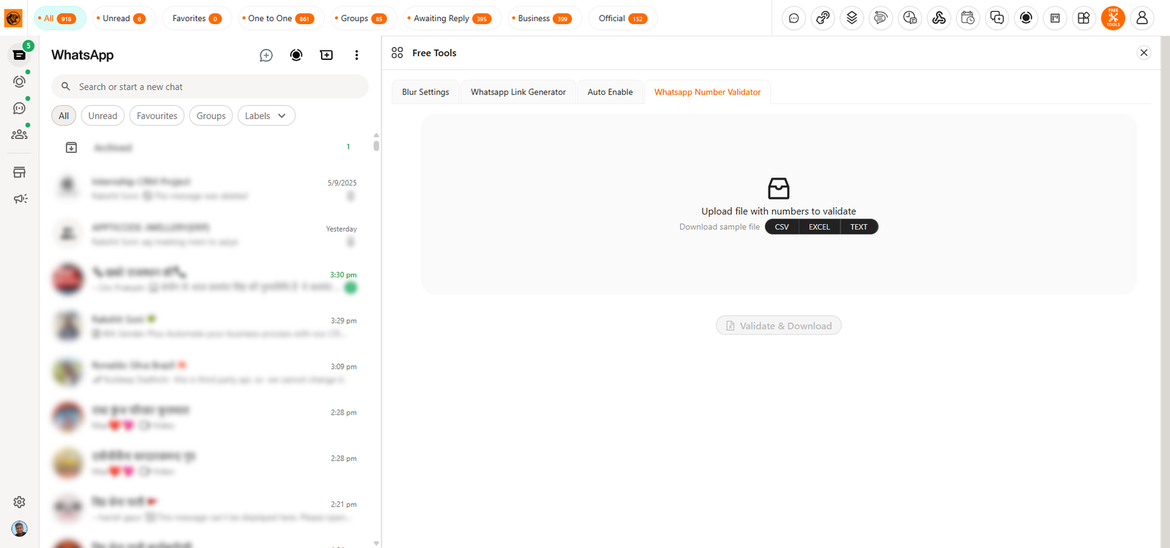Download the CSV sample file
The width and height of the screenshot is (1170, 548).
point(782,227)
